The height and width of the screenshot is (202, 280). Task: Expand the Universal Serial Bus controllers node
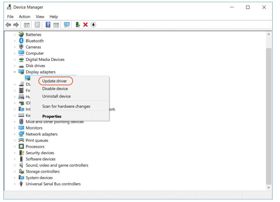(15, 184)
